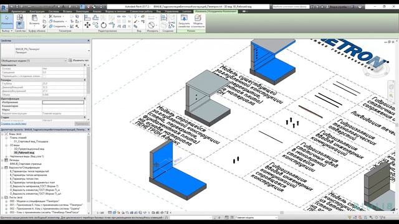Viewport: 399px width, 224px height.
Task: Click the Properties palette vertical scrollbar
Action: pyautogui.click(x=89, y=81)
